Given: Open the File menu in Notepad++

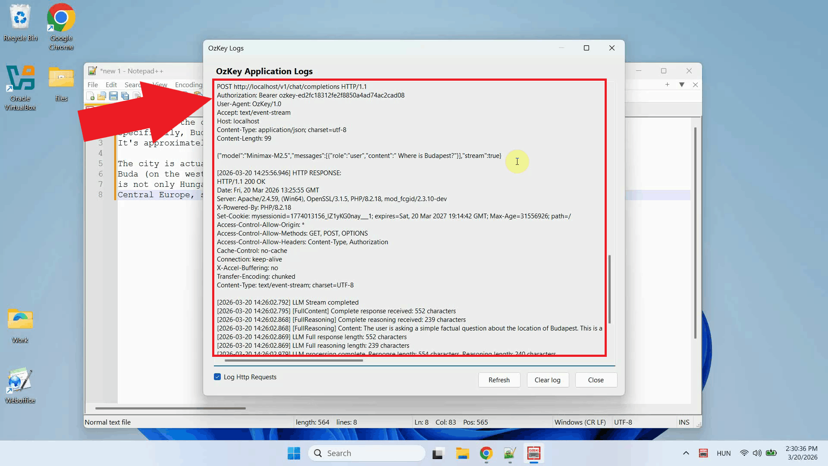Looking at the screenshot, I should tap(92, 85).
